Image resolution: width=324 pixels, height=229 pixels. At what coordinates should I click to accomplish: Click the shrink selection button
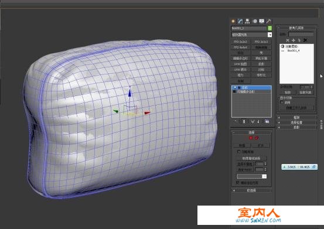click(242, 145)
